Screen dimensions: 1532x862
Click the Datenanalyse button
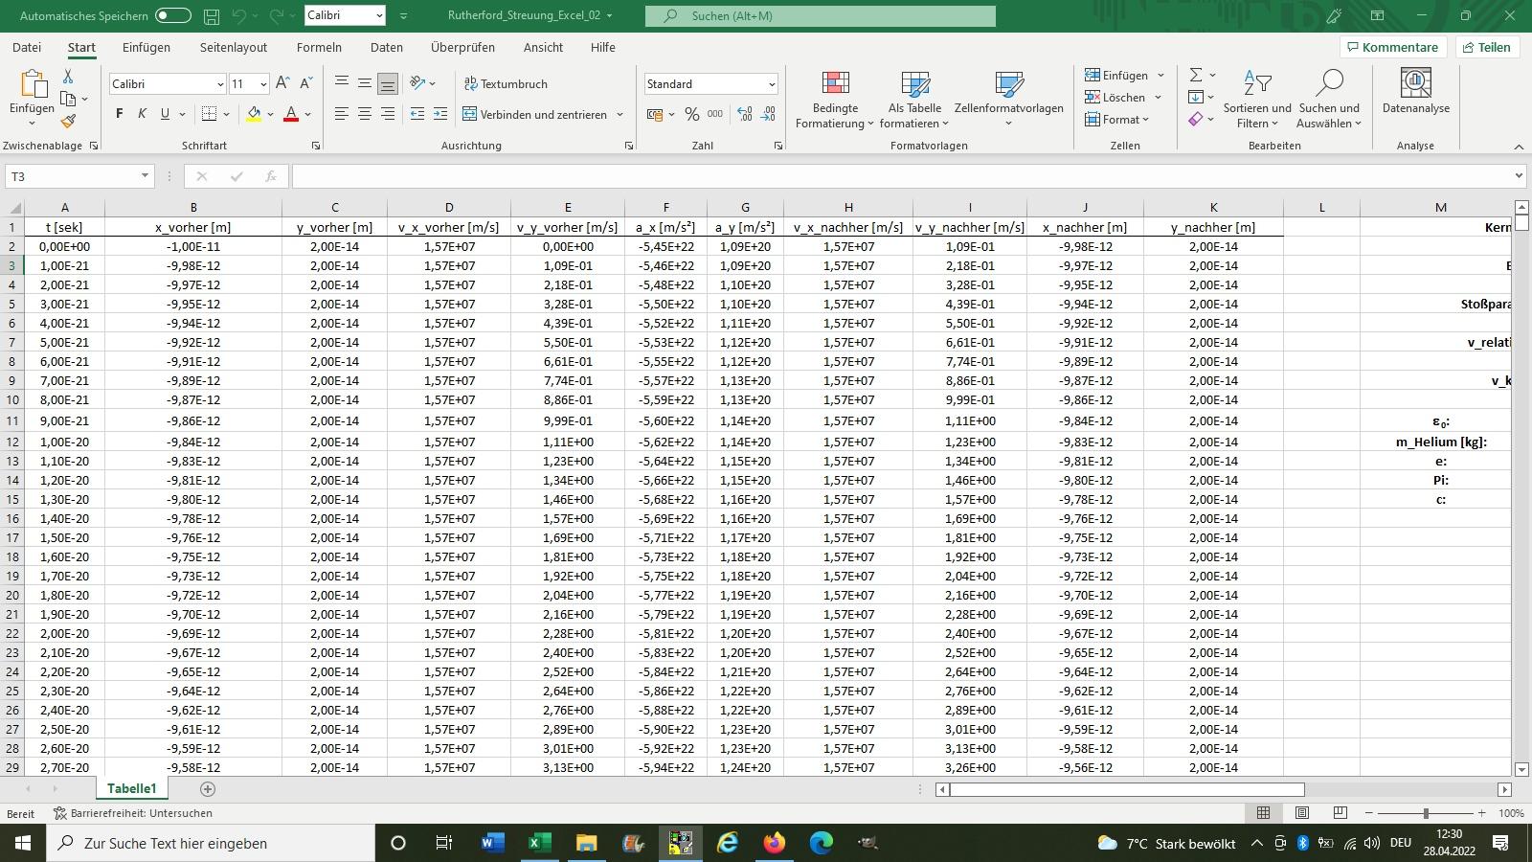[x=1416, y=92]
